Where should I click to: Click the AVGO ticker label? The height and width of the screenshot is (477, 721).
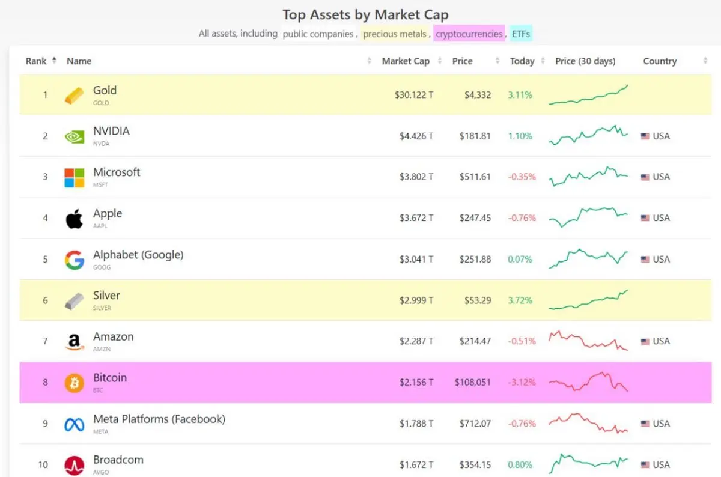coord(101,472)
